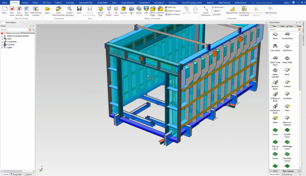The height and width of the screenshot is (176, 306).
Task: Switch to the Feature ribbon tab
Action: 25,2
